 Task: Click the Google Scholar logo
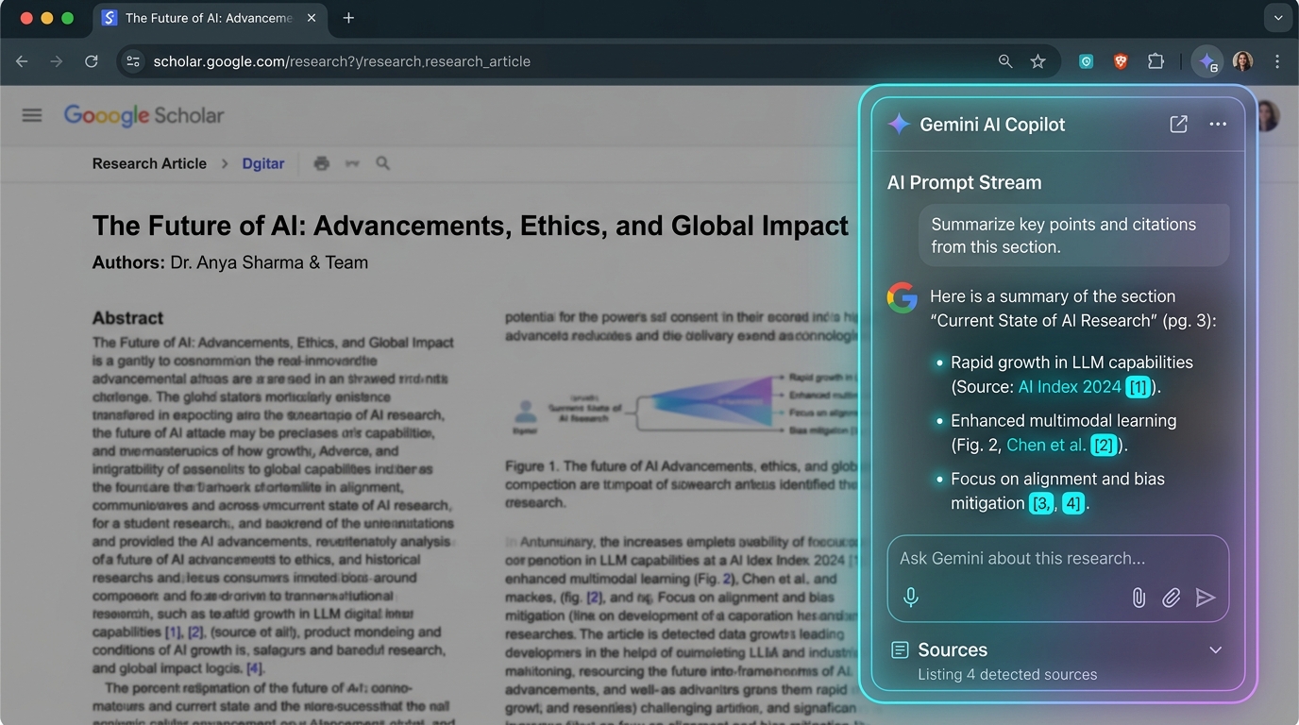coord(143,115)
